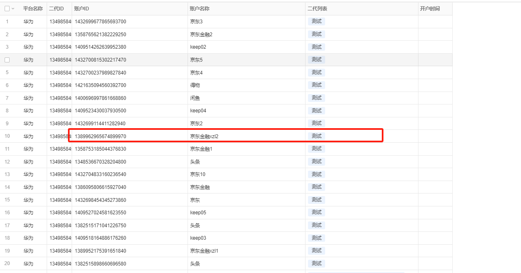The image size is (521, 273).
Task: Select account ID 1409514262639952380
Action: click(x=100, y=47)
